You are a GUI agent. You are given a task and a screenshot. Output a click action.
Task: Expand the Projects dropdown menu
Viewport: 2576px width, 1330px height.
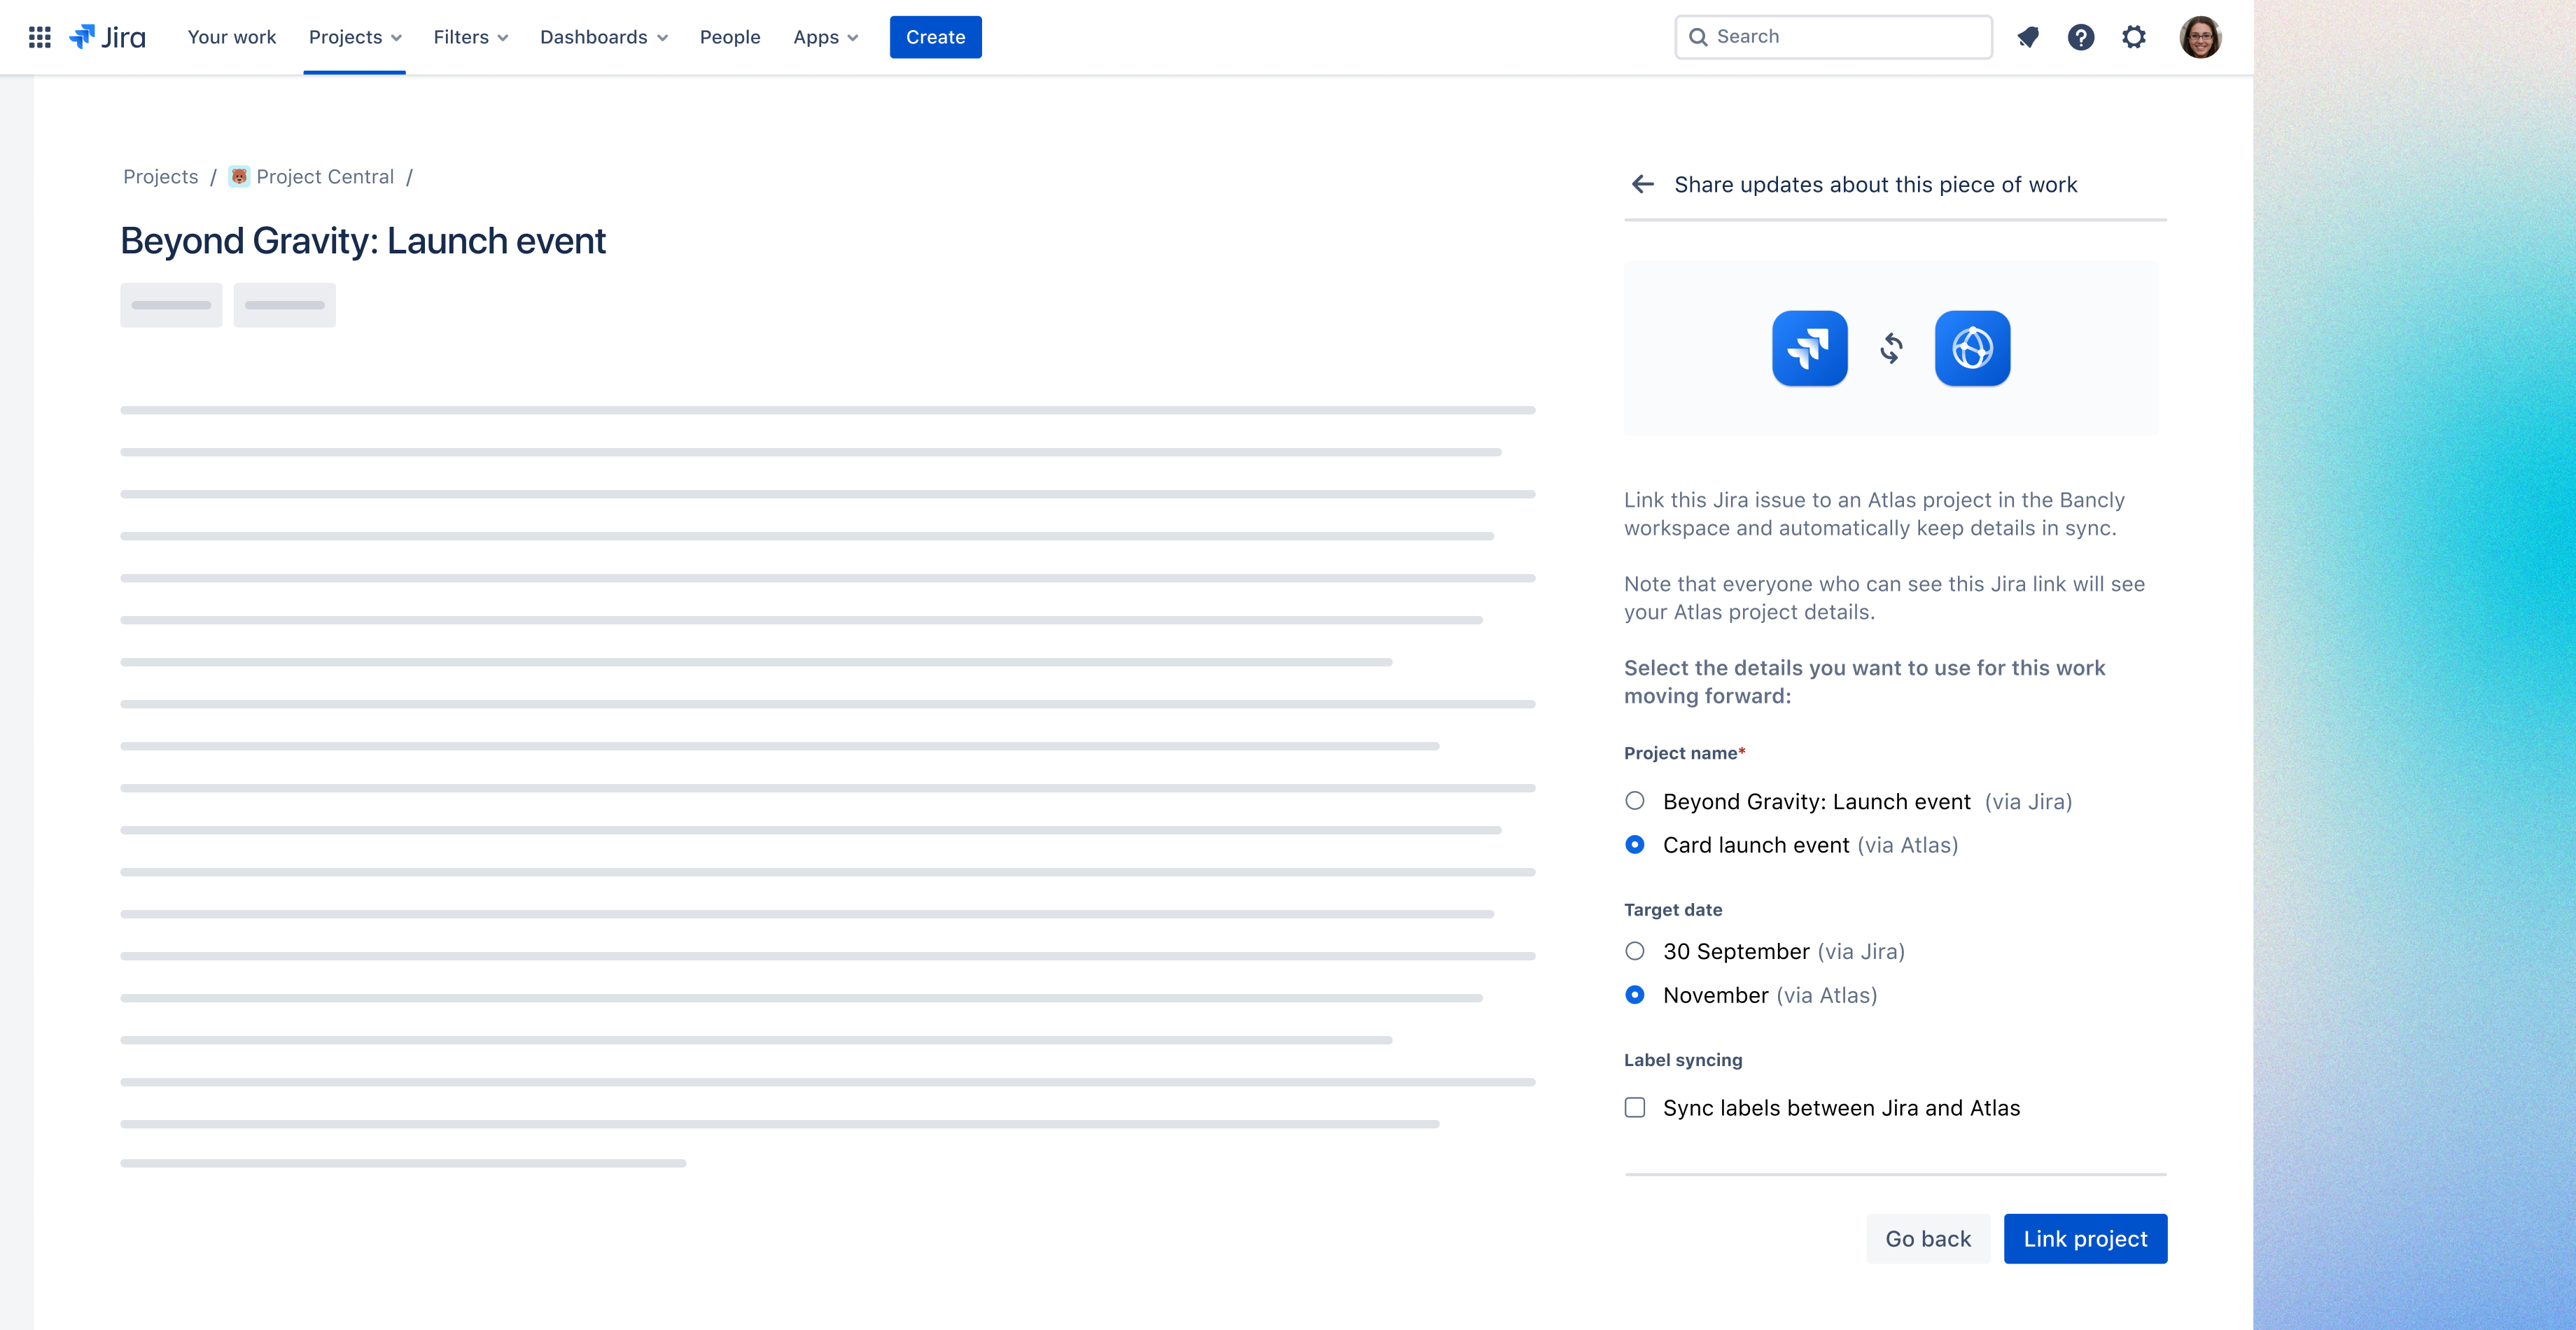[x=355, y=37]
